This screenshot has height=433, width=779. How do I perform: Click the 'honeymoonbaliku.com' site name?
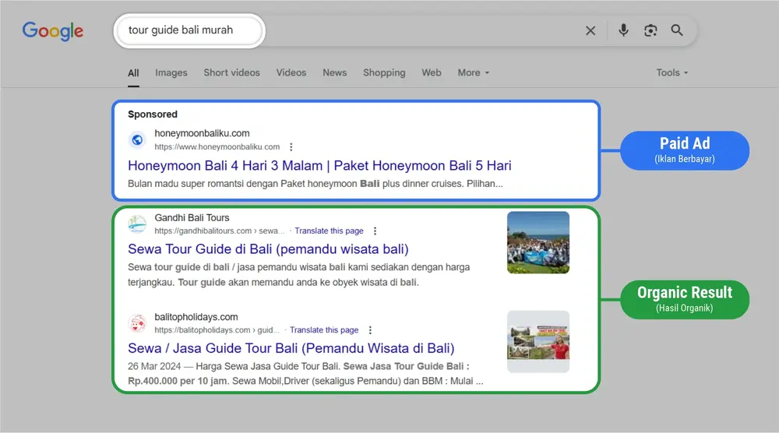[202, 134]
